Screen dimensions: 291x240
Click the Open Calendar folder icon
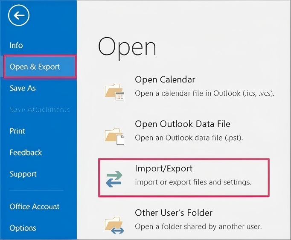tap(114, 91)
